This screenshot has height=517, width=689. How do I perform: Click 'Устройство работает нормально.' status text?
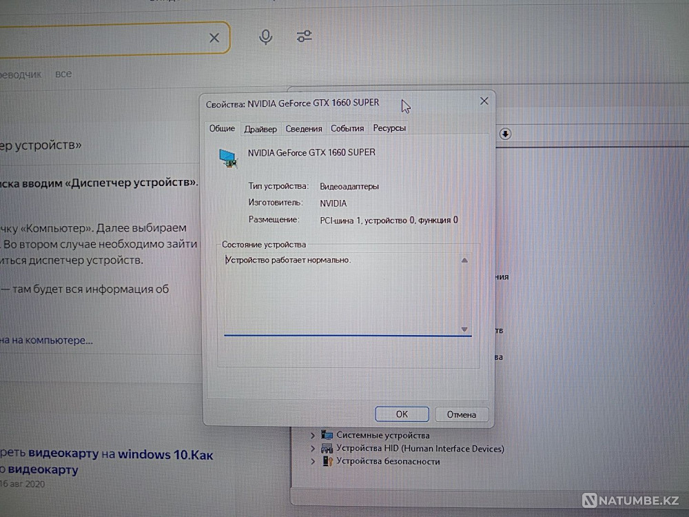click(288, 260)
